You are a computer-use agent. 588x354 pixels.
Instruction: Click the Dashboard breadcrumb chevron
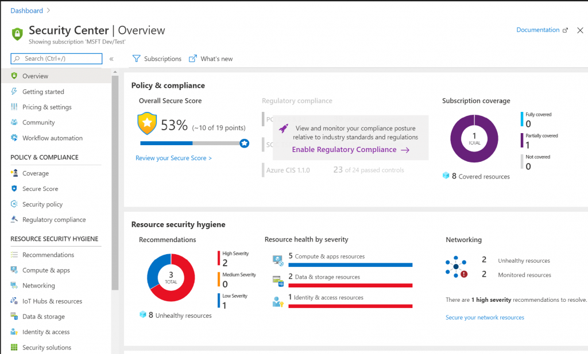[x=49, y=10]
